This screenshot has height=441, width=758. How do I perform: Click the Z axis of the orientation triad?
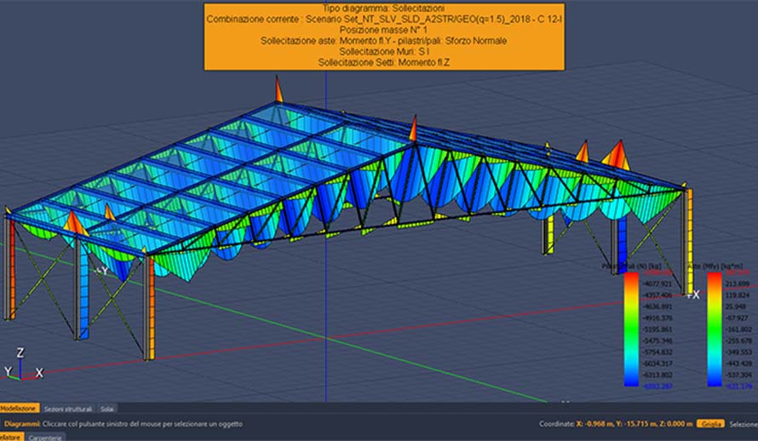pos(20,352)
